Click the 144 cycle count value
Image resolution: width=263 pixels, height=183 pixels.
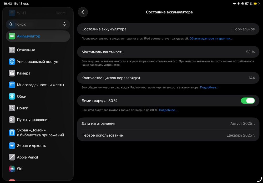coord(252,78)
